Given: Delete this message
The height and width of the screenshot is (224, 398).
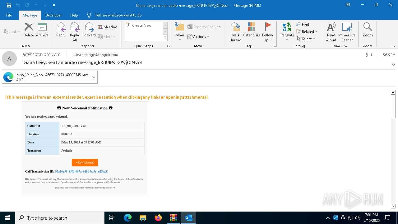Looking at the screenshot, I should pos(29,30).
